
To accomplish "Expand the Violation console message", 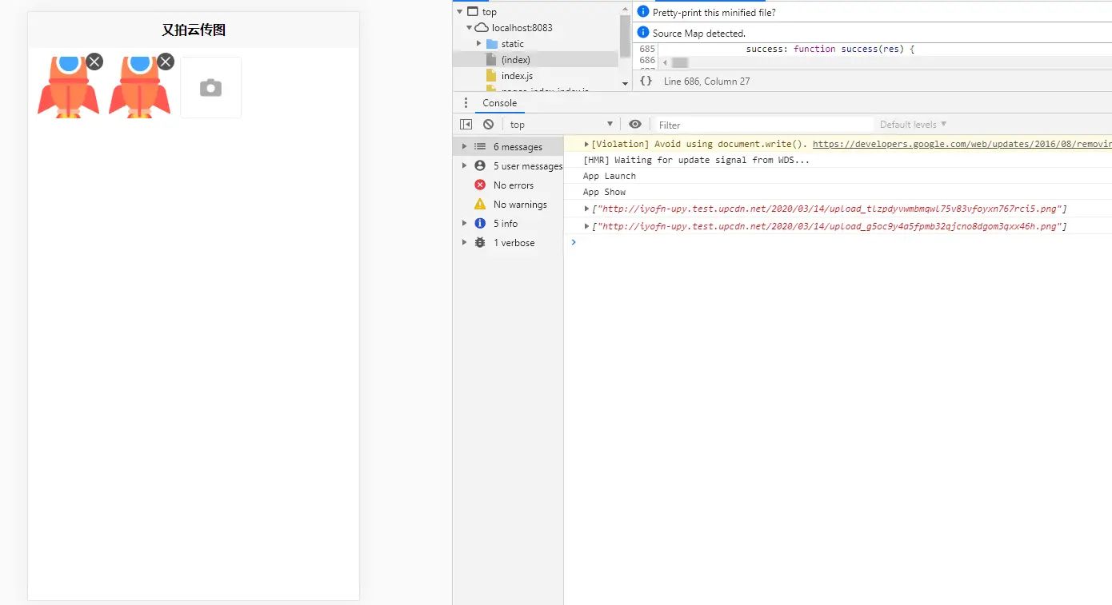I will click(x=587, y=145).
